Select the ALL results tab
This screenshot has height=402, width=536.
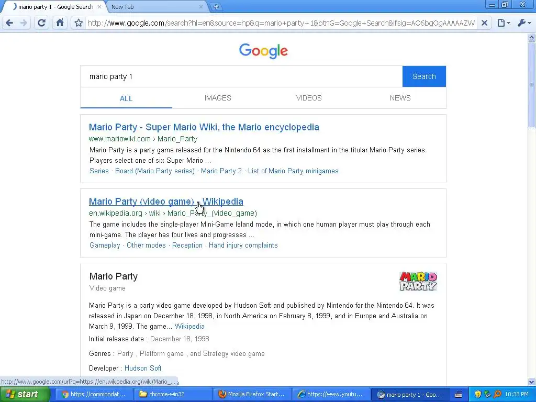coord(126,98)
